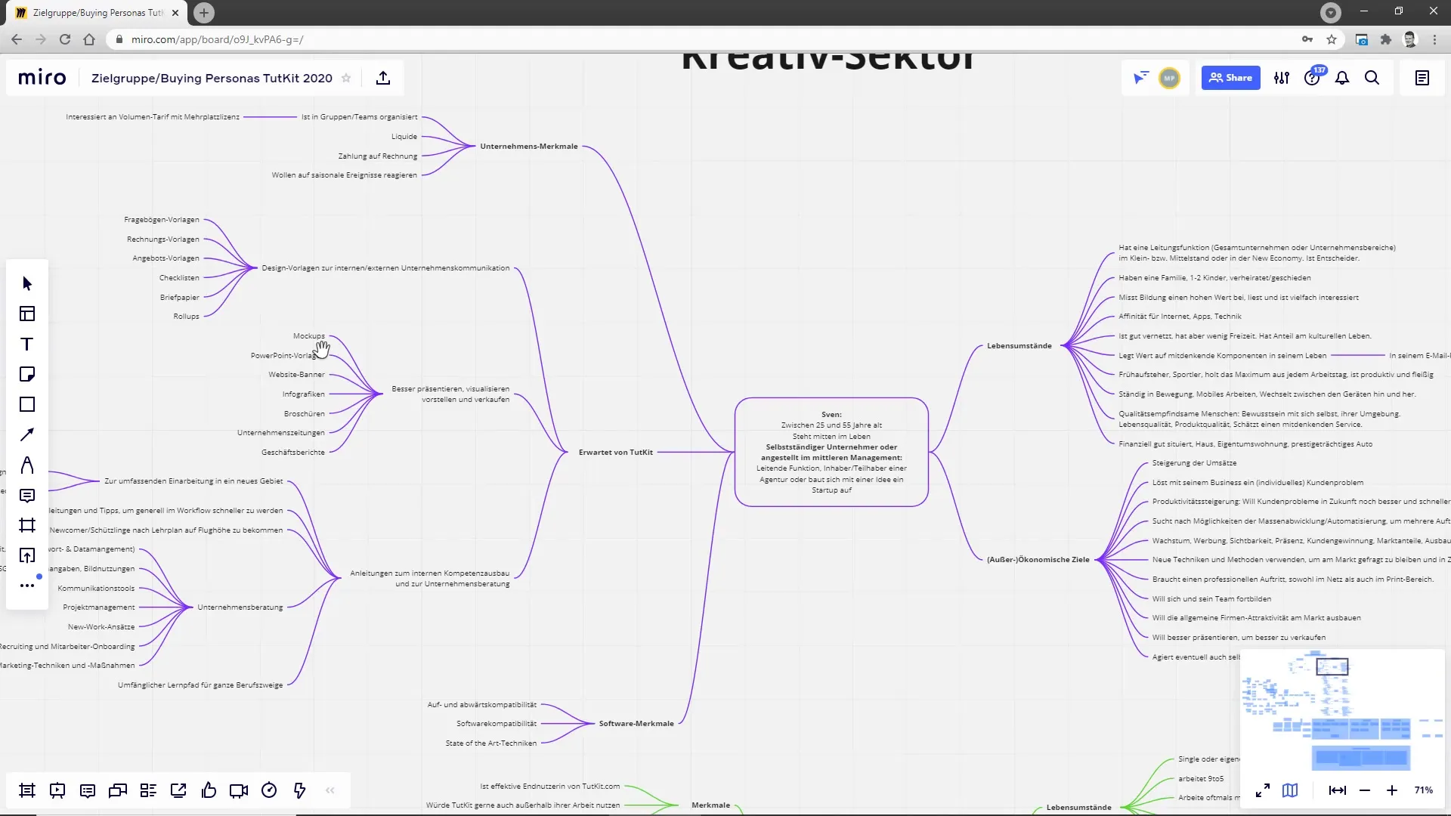Toggle the minimap icon
The height and width of the screenshot is (816, 1451).
[1290, 790]
